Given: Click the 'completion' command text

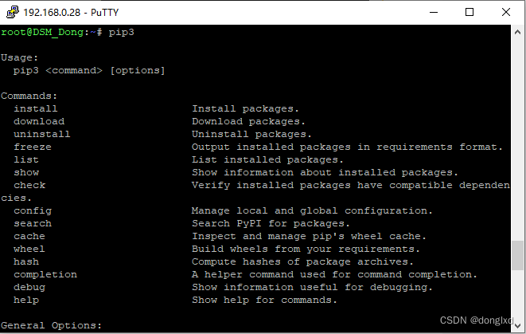Looking at the screenshot, I should 45,274.
